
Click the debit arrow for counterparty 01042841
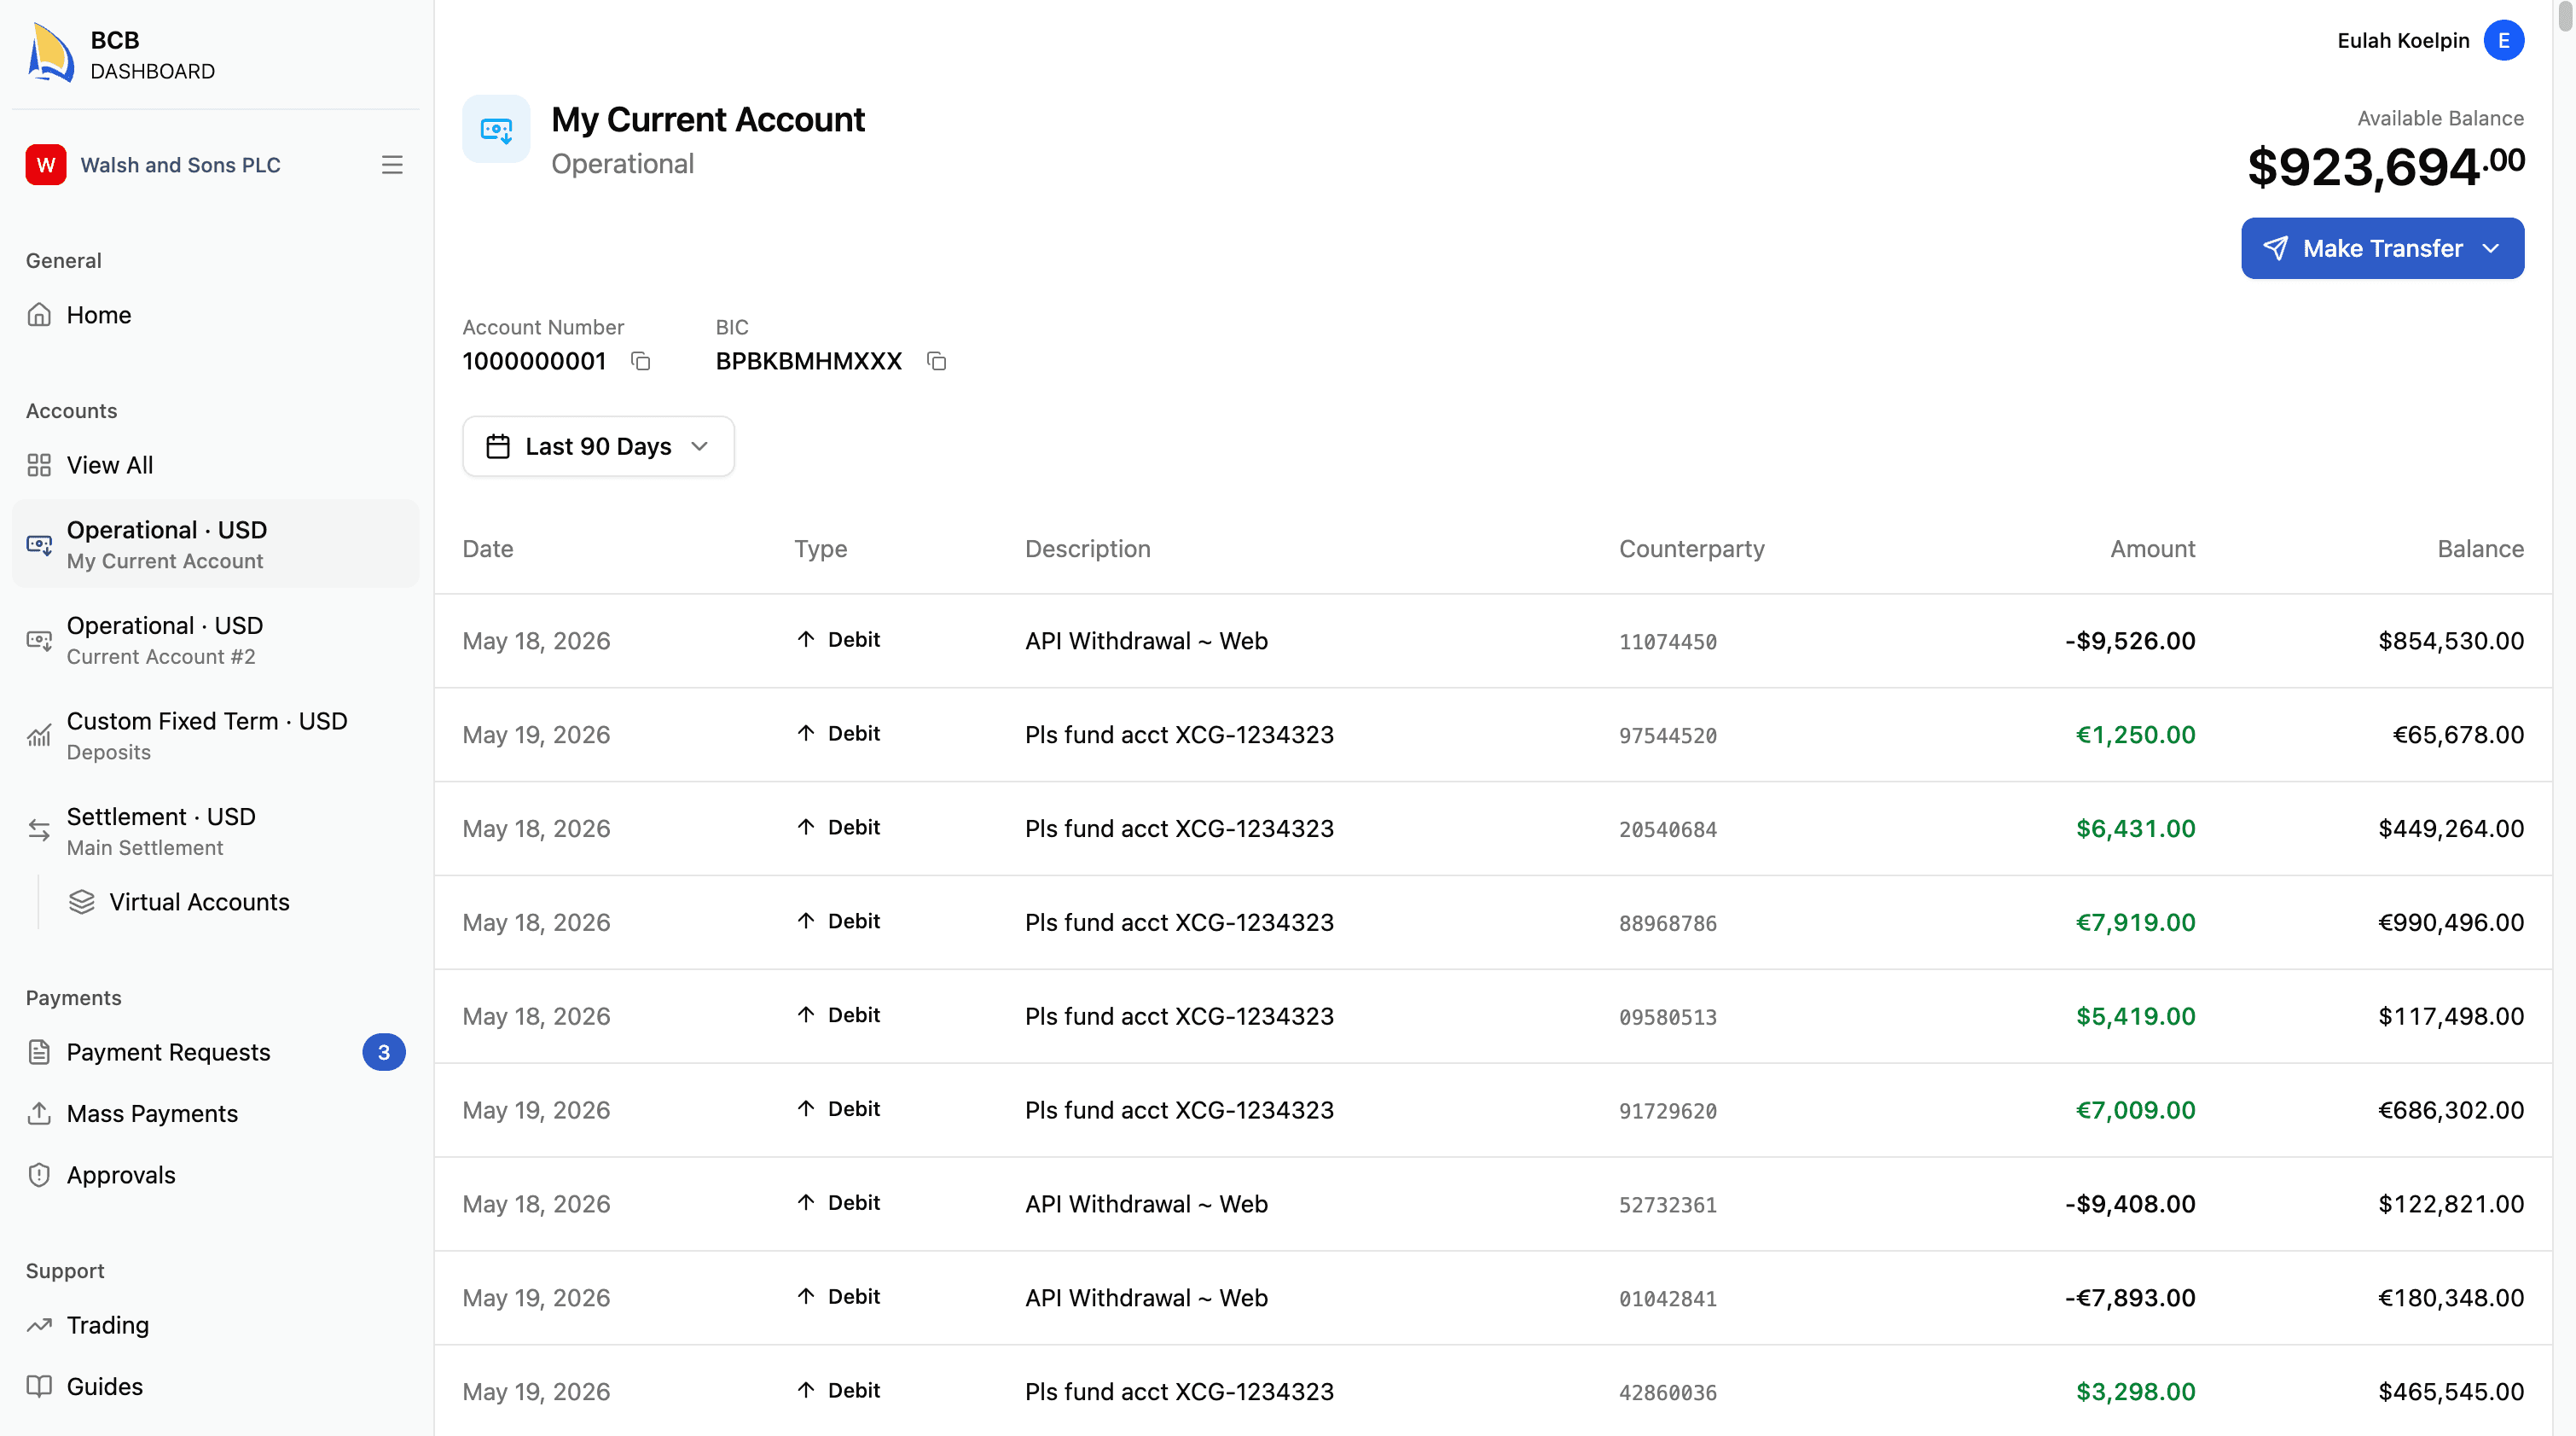[x=806, y=1296]
